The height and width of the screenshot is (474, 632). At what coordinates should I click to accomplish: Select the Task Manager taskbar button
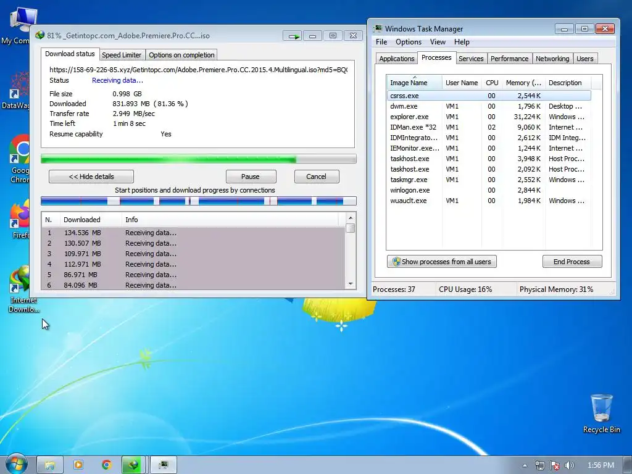click(x=163, y=465)
